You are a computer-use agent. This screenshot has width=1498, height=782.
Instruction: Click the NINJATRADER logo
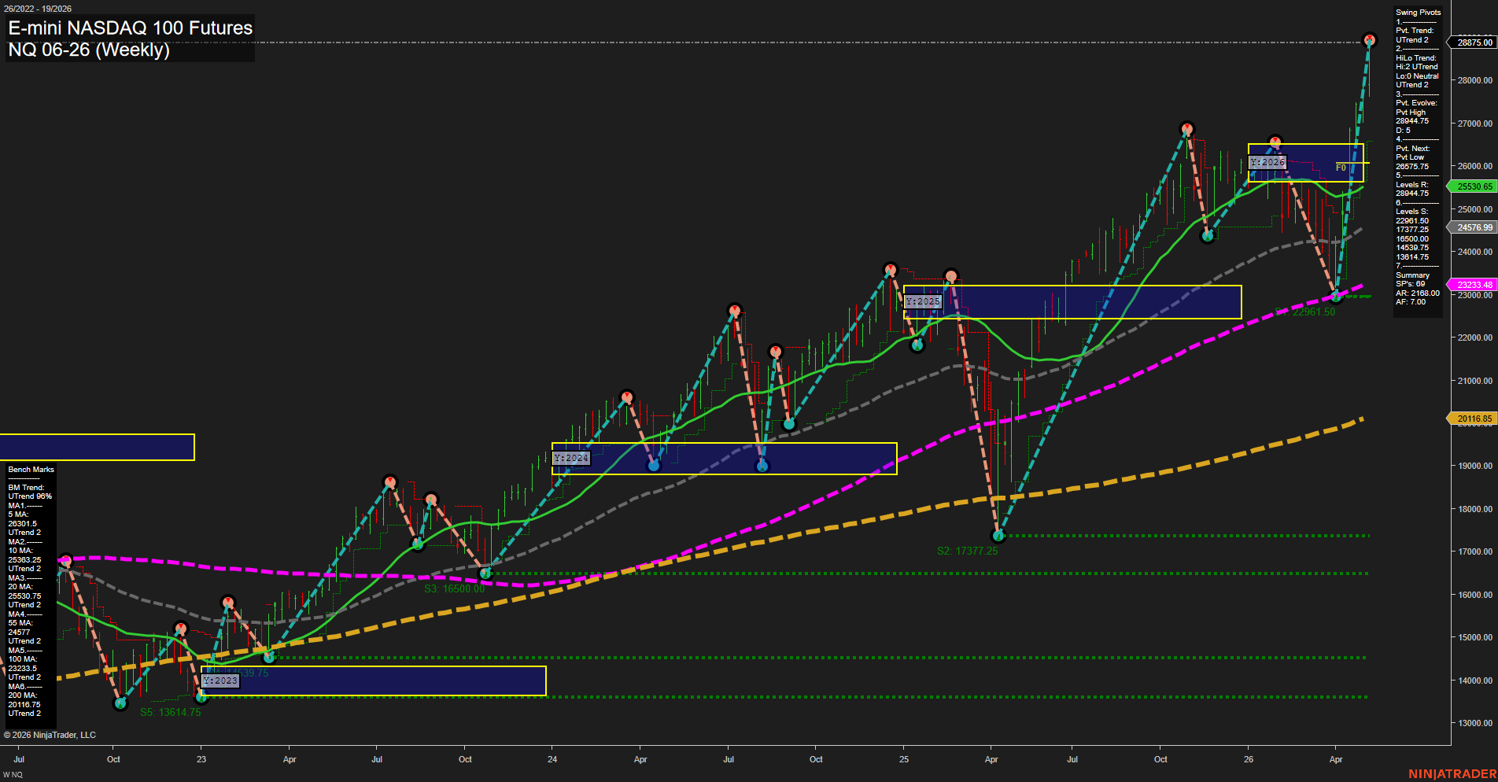click(1452, 774)
